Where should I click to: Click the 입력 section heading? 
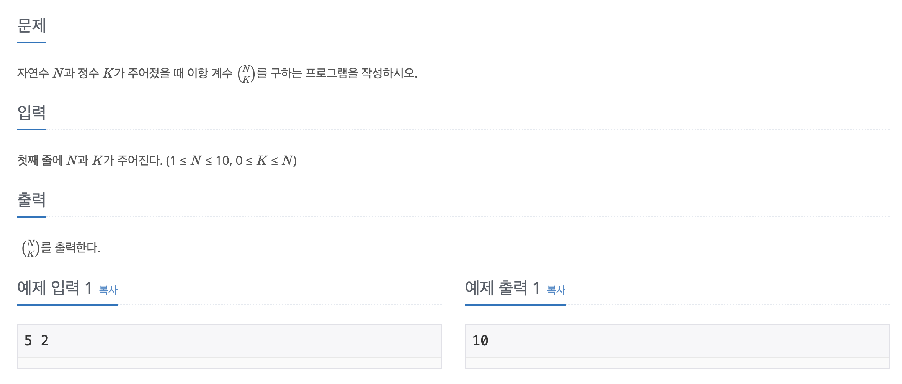point(31,113)
